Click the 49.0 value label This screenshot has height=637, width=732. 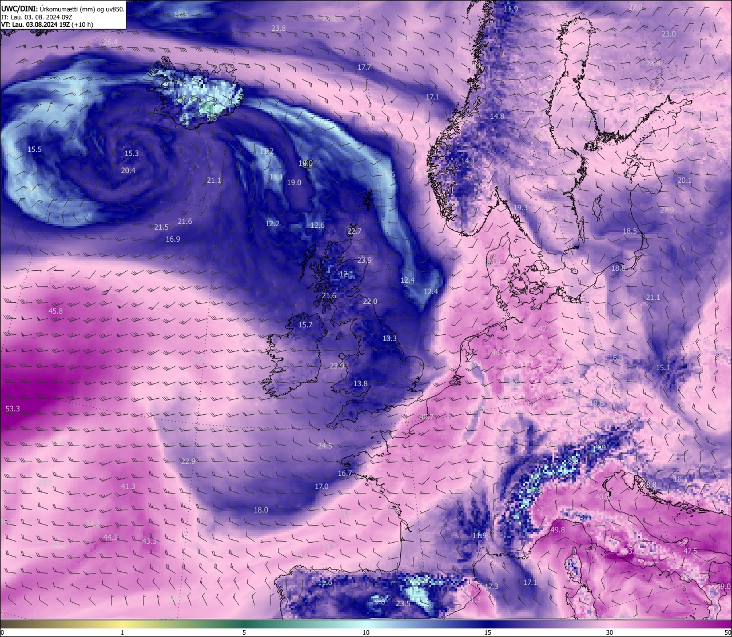[723, 586]
